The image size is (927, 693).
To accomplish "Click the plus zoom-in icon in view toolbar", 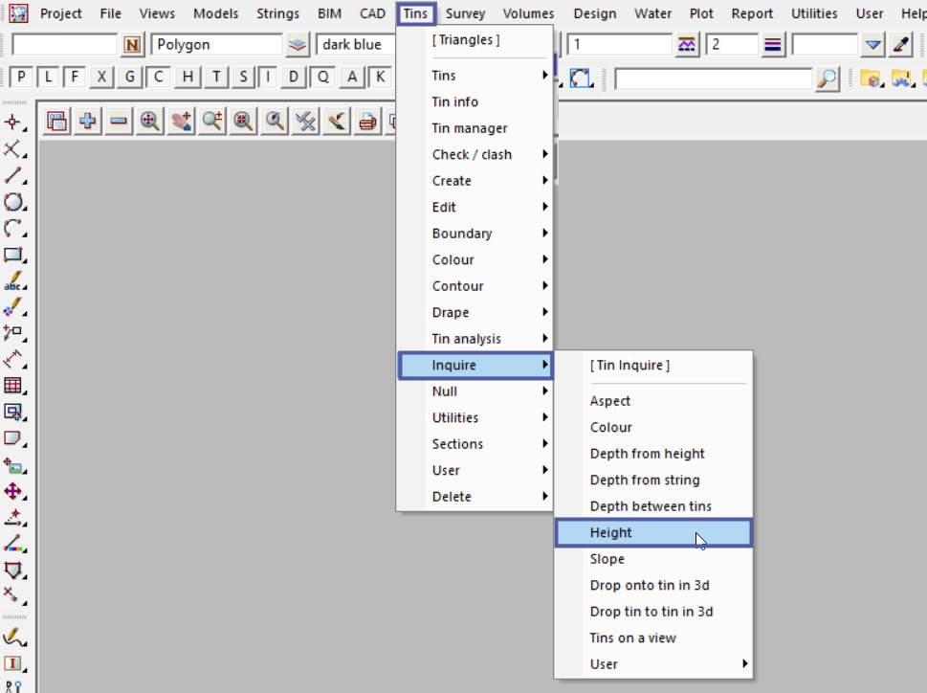I will (88, 121).
